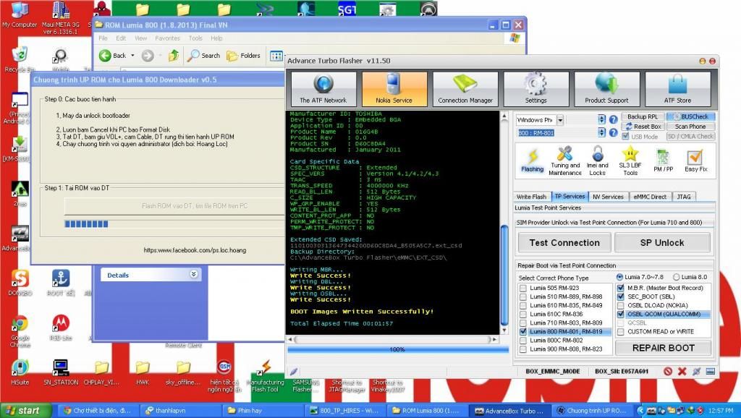The height and width of the screenshot is (418, 741).
Task: Click the help icon beside RM-801 model field
Action: (613, 133)
